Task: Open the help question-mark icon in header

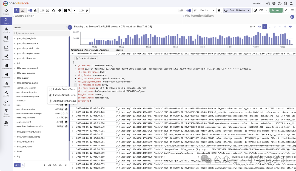Action: (x=280, y=3)
